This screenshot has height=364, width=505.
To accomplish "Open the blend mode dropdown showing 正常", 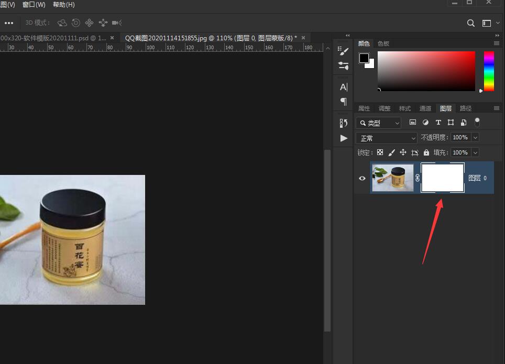I will (x=386, y=137).
